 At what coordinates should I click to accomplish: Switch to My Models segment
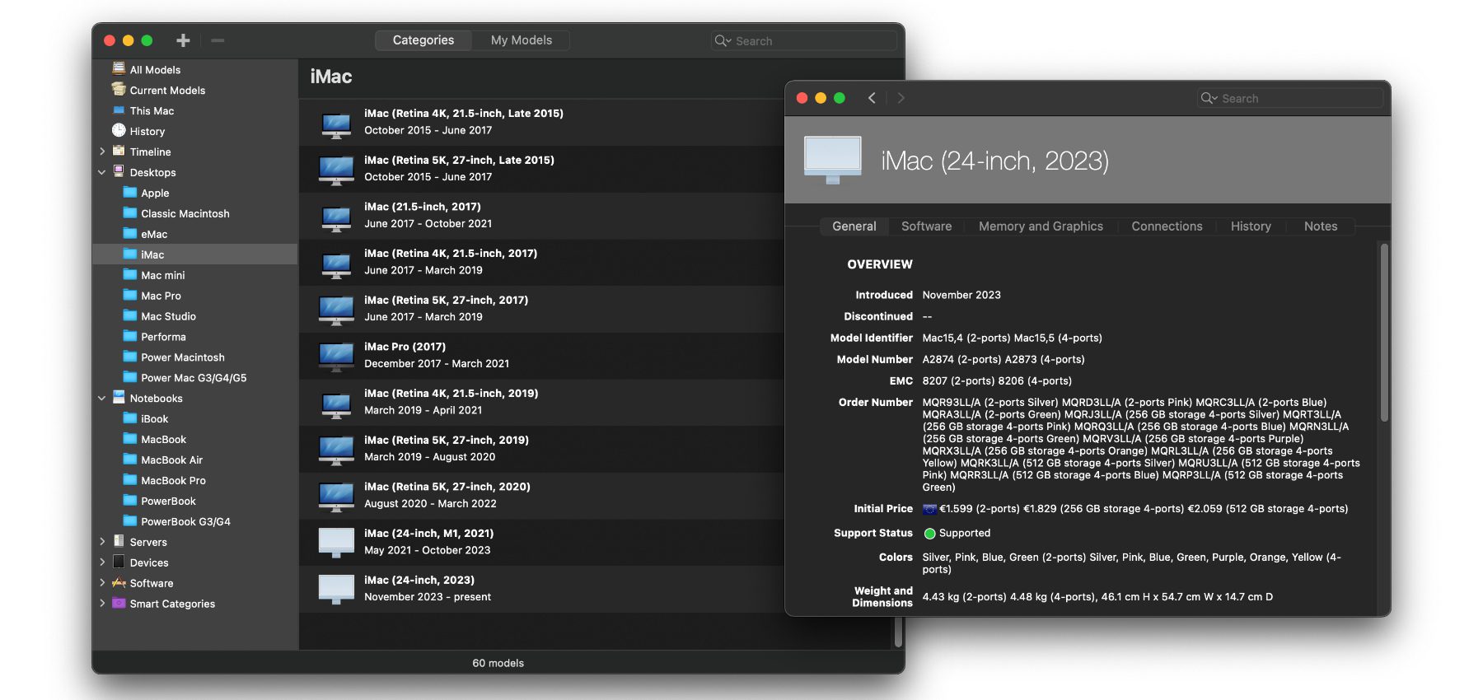(x=521, y=40)
